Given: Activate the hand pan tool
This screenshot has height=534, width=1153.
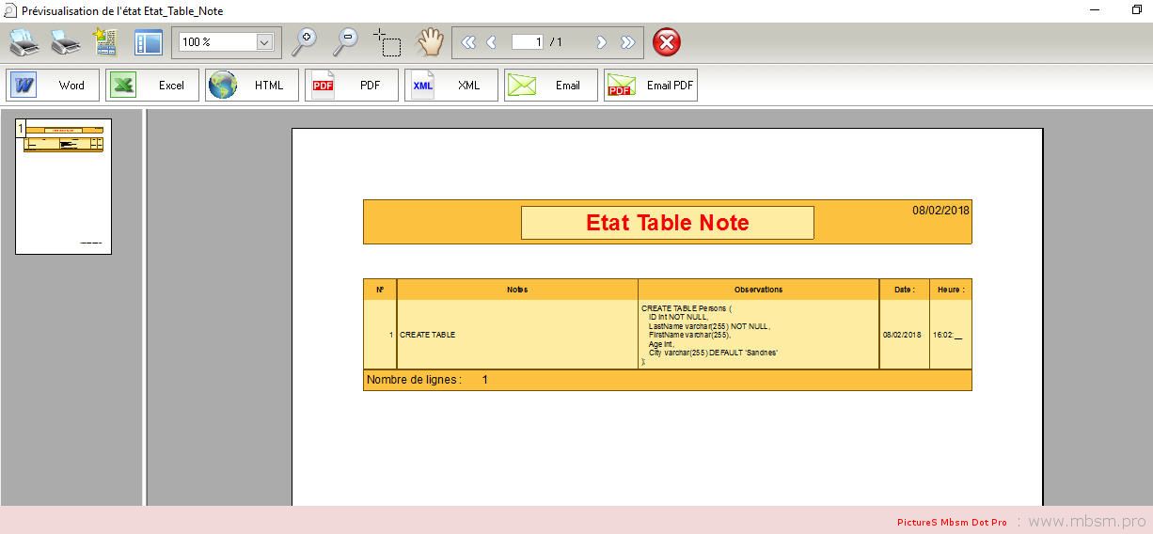Looking at the screenshot, I should coord(430,41).
